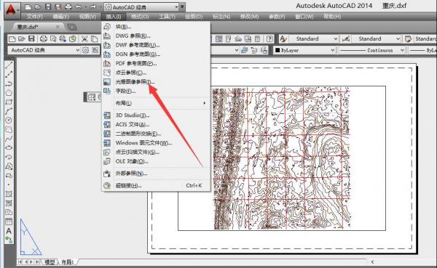Click the first-tab navigation arrow beside layout tabs

pos(20,262)
